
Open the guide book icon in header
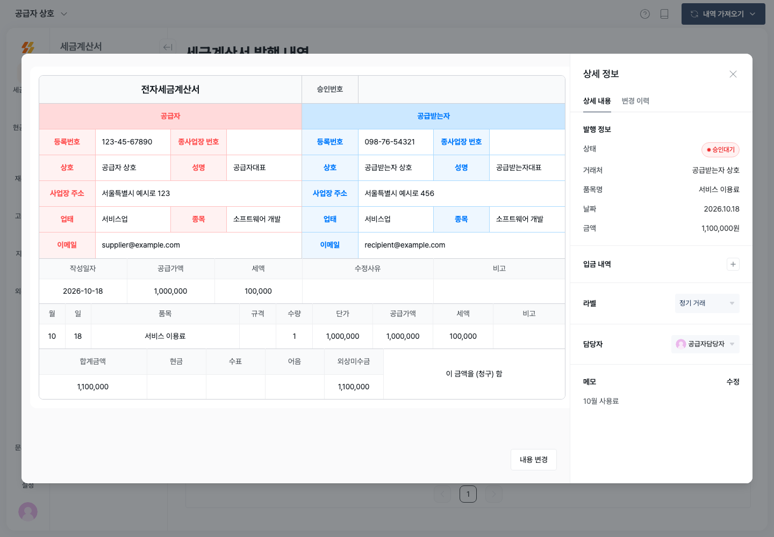pyautogui.click(x=664, y=14)
